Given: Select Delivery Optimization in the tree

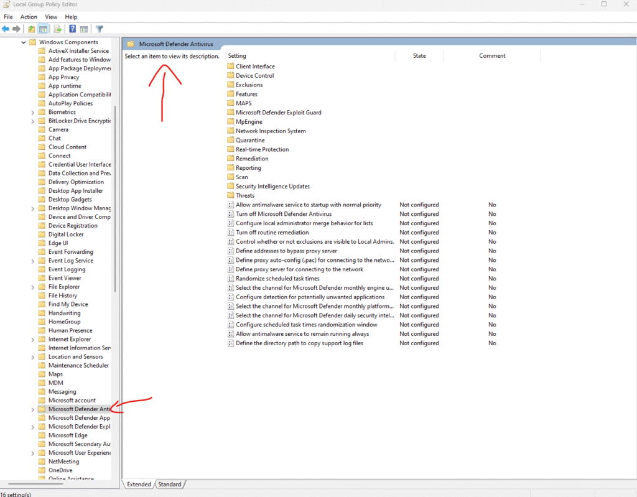Looking at the screenshot, I should pos(76,182).
